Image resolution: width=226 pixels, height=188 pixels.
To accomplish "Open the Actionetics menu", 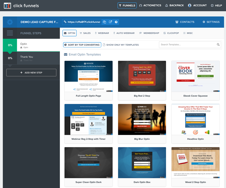I will [150, 5].
